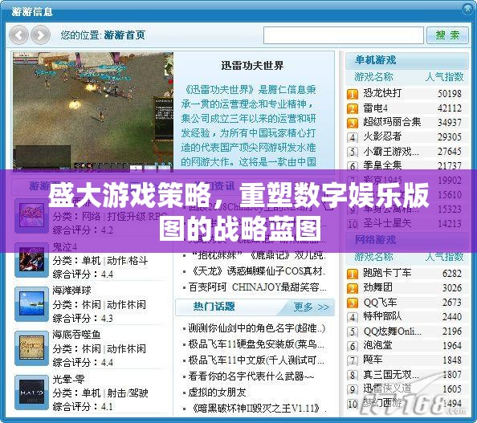Open online game QQ炫舞Online
Viewport: 477px width, 423px height.
(x=393, y=331)
